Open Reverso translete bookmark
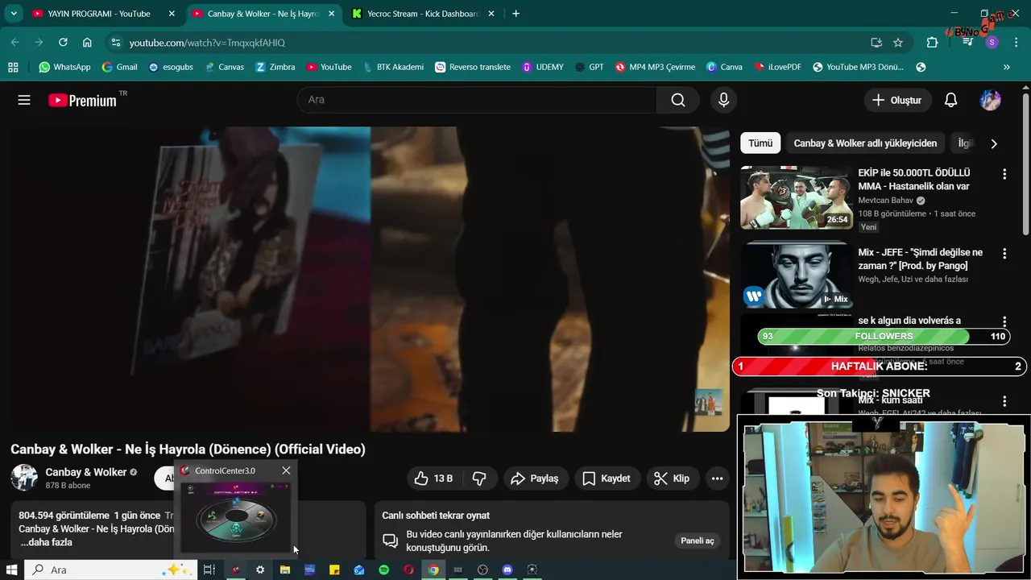The image size is (1031, 580). click(473, 67)
